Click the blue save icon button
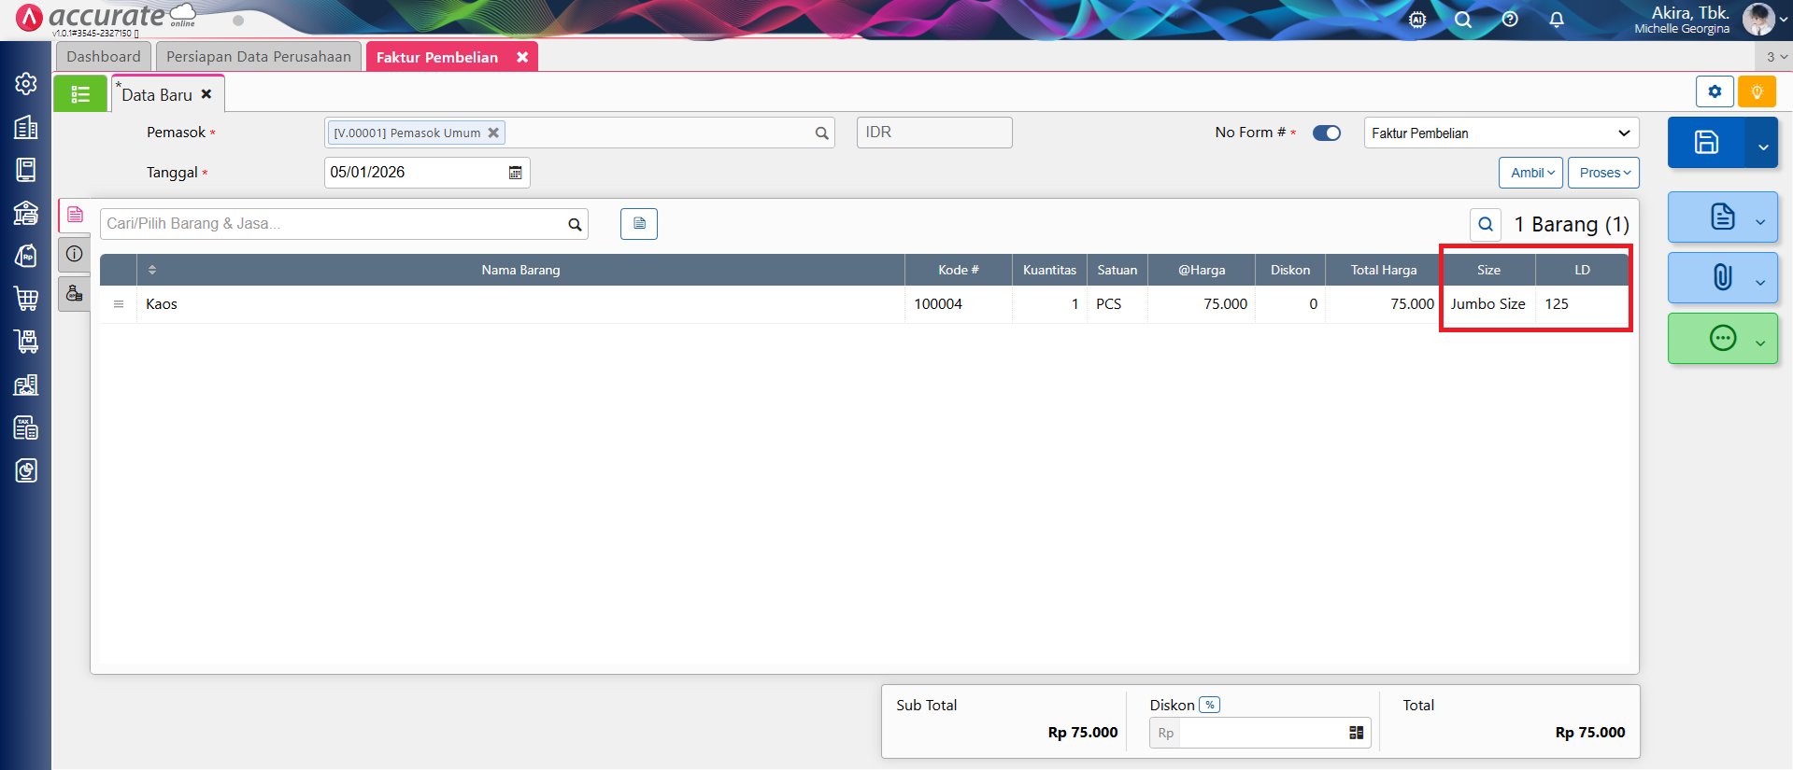Image resolution: width=1793 pixels, height=770 pixels. [1706, 143]
